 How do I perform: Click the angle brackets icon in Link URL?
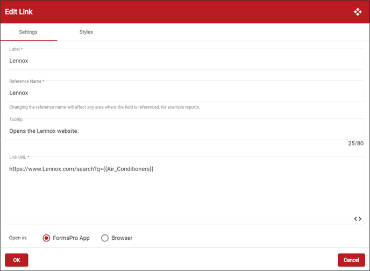[358, 219]
